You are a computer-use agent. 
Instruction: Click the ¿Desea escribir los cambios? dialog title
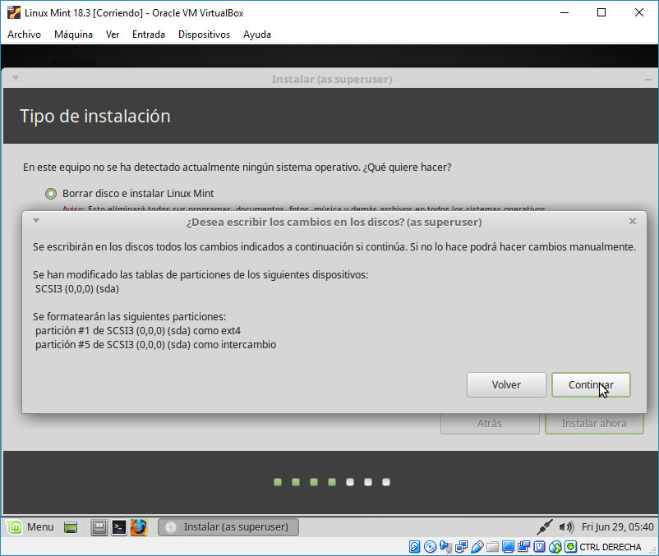pos(334,222)
